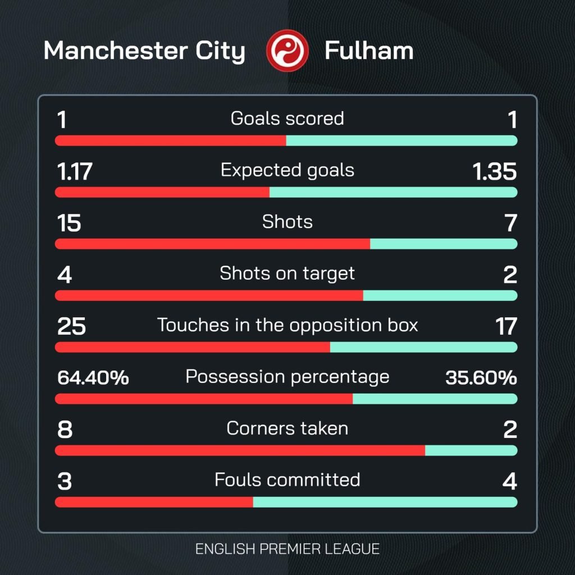Click the red section of Fouls committed bar
Screen dimensions: 575x575
pos(154,502)
